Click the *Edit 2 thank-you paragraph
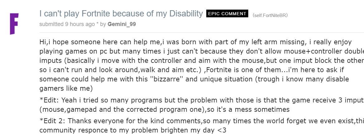364x139 pixels. pos(202,125)
